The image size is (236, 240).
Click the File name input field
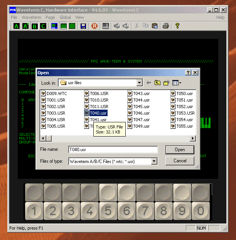click(x=113, y=150)
